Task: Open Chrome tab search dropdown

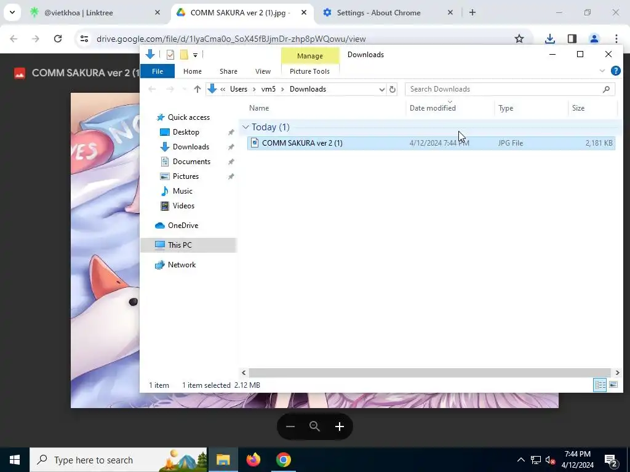Action: (x=12, y=12)
